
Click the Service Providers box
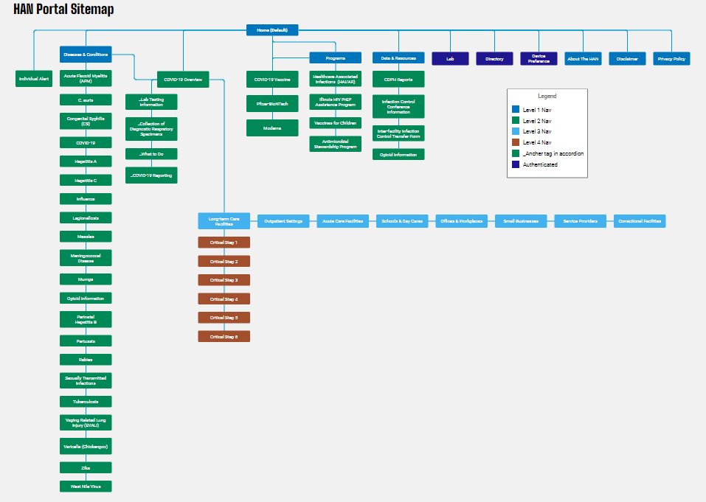pos(581,221)
